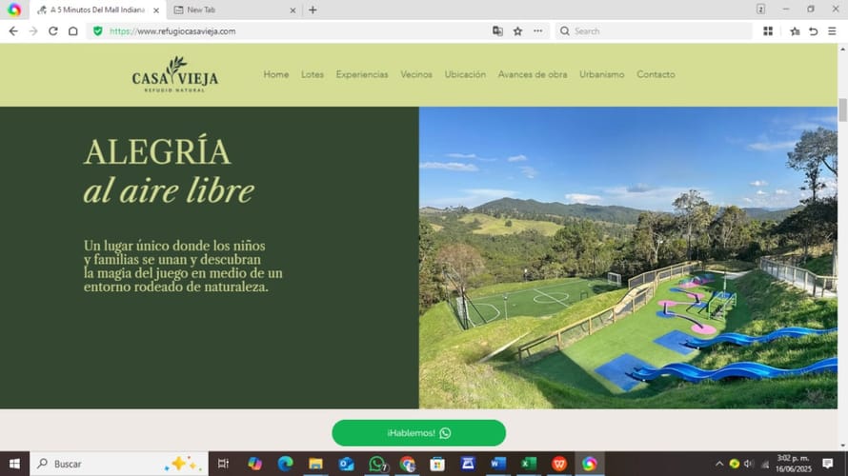The width and height of the screenshot is (848, 476).
Task: Open Copilot from the taskbar
Action: pos(254,464)
